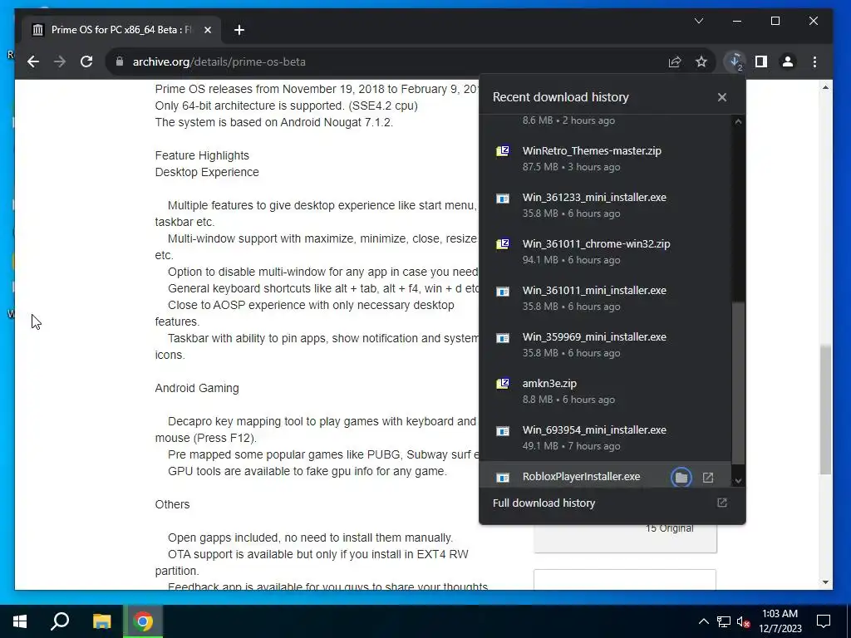Open the Windows notification center
The width and height of the screenshot is (851, 638).
pyautogui.click(x=824, y=621)
